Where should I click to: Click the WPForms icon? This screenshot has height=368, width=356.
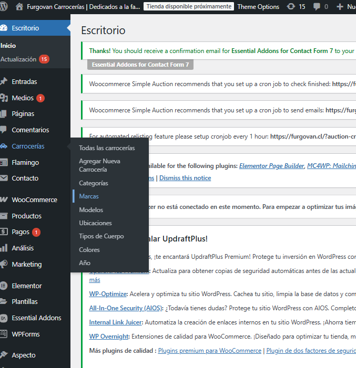click(4, 334)
